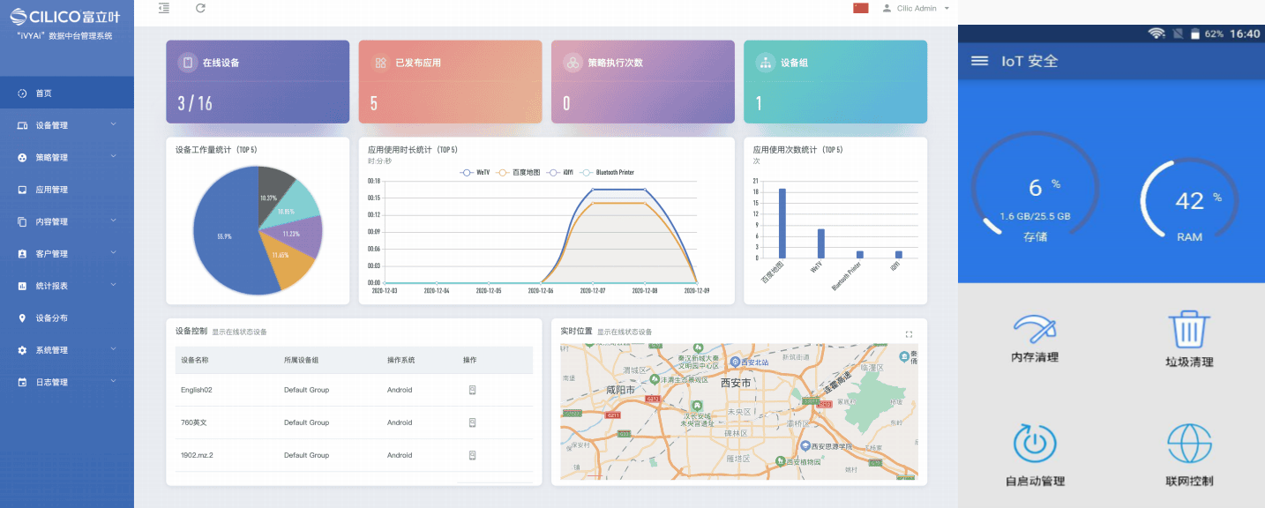Click the device operation icon for English02
The height and width of the screenshot is (508, 1265).
472,390
